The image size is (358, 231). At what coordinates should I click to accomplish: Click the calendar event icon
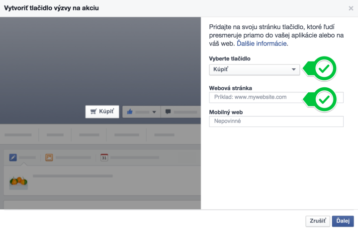104,157
